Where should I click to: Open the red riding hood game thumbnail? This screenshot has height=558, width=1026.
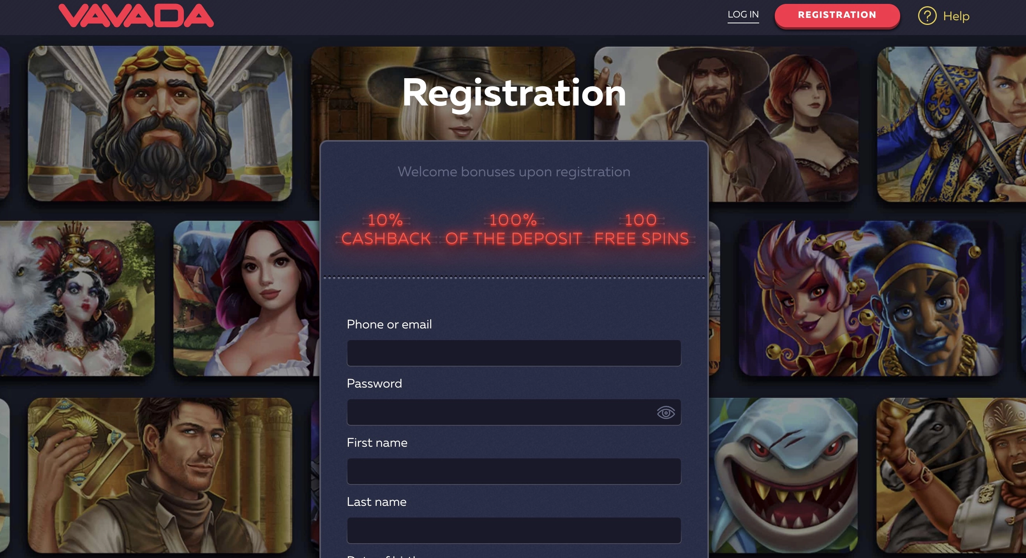click(246, 298)
